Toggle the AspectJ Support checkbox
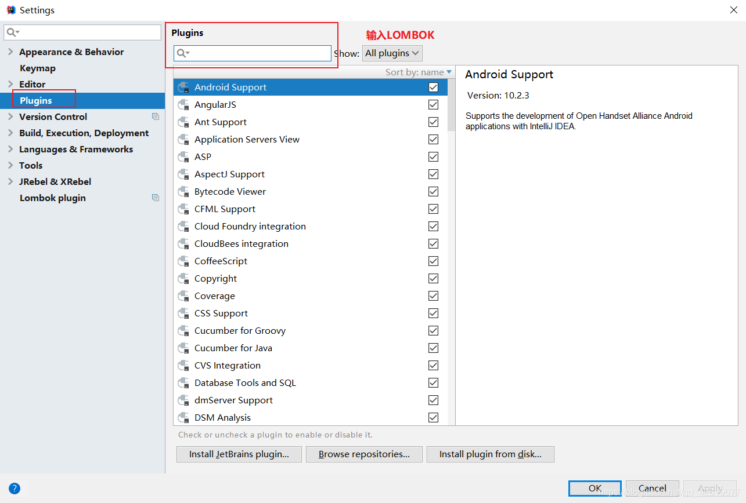This screenshot has width=746, height=503. (433, 174)
